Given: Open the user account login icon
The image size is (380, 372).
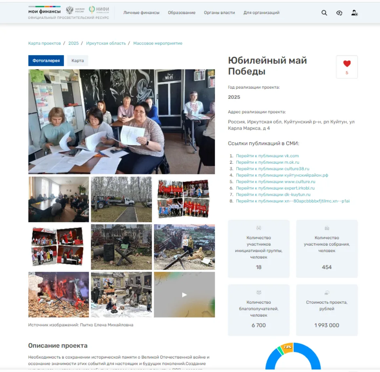Looking at the screenshot, I should coord(354,13).
